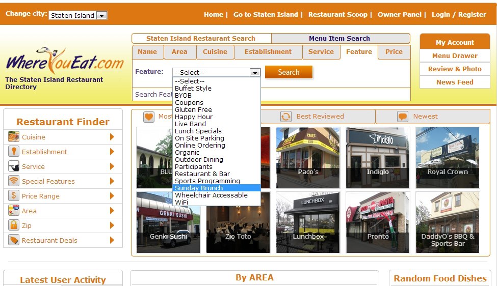Open the Menu Item Search tab
Screen dimensions: 497x286
[x=341, y=38]
